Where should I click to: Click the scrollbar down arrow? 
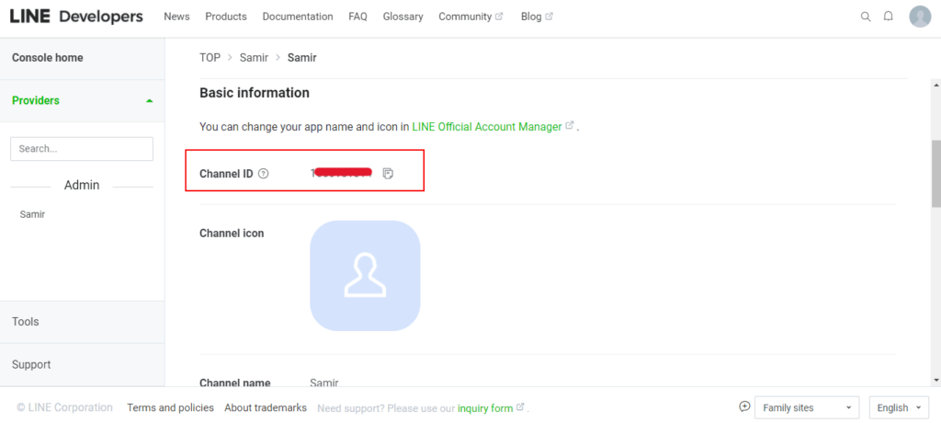[x=935, y=380]
